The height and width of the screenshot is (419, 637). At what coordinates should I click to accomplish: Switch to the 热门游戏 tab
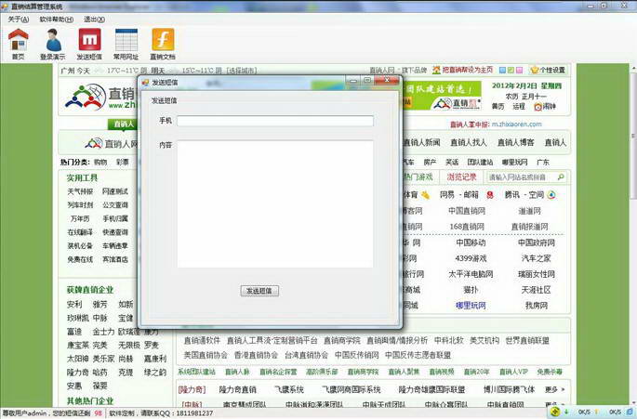[418, 177]
